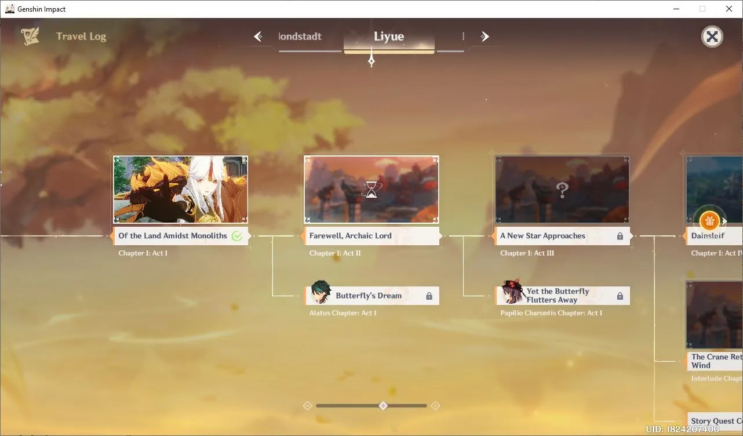Click the Travel Log book icon
This screenshot has width=743, height=436.
click(x=30, y=37)
